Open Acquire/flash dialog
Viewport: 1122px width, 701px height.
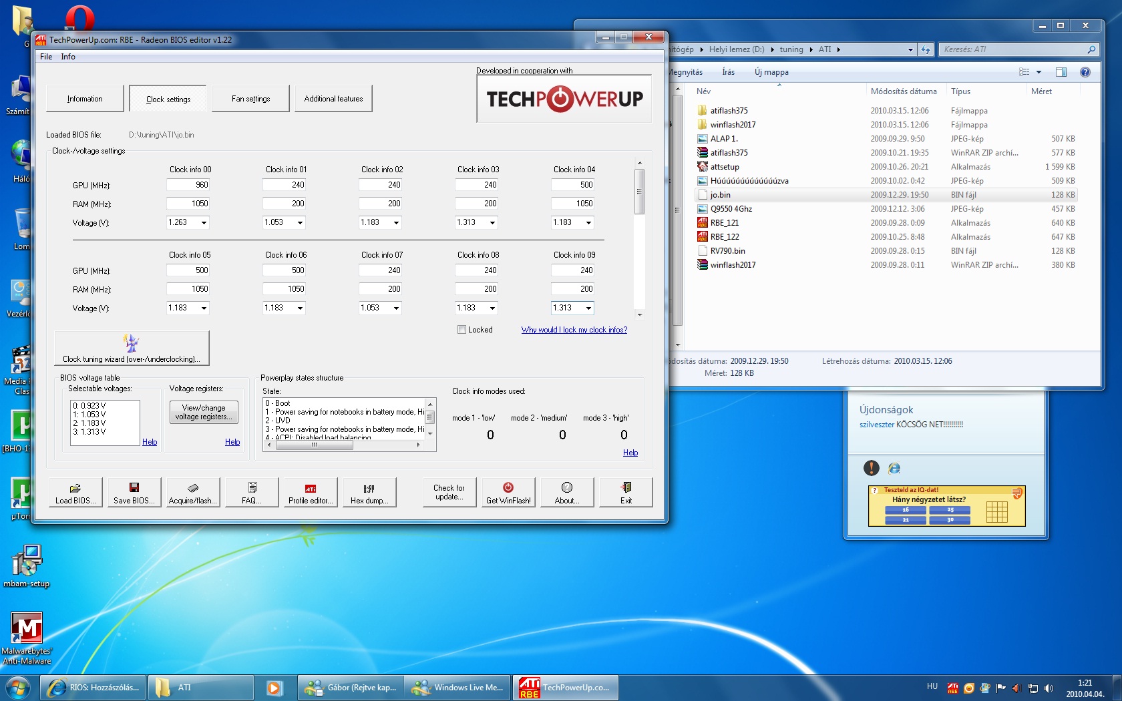coord(193,493)
